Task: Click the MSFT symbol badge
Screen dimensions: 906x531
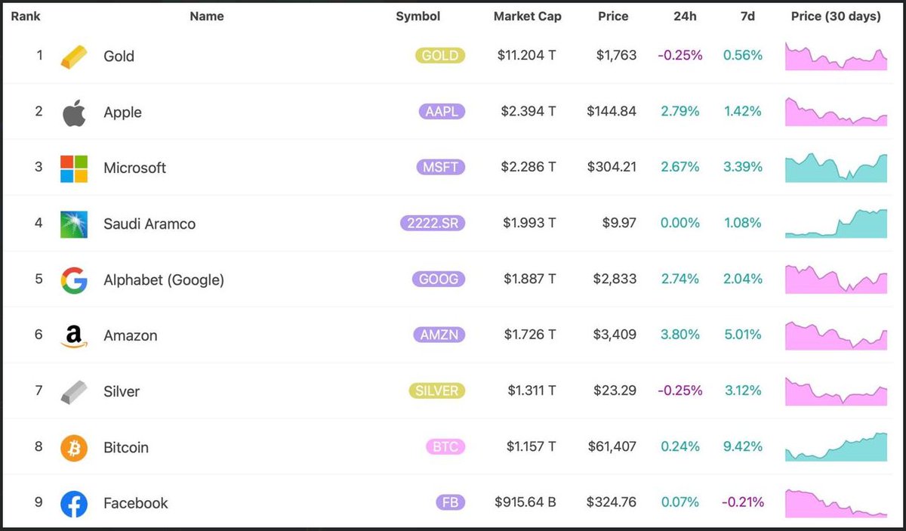Action: click(441, 167)
